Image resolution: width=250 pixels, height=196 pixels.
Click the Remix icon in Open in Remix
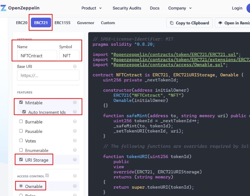(220, 23)
